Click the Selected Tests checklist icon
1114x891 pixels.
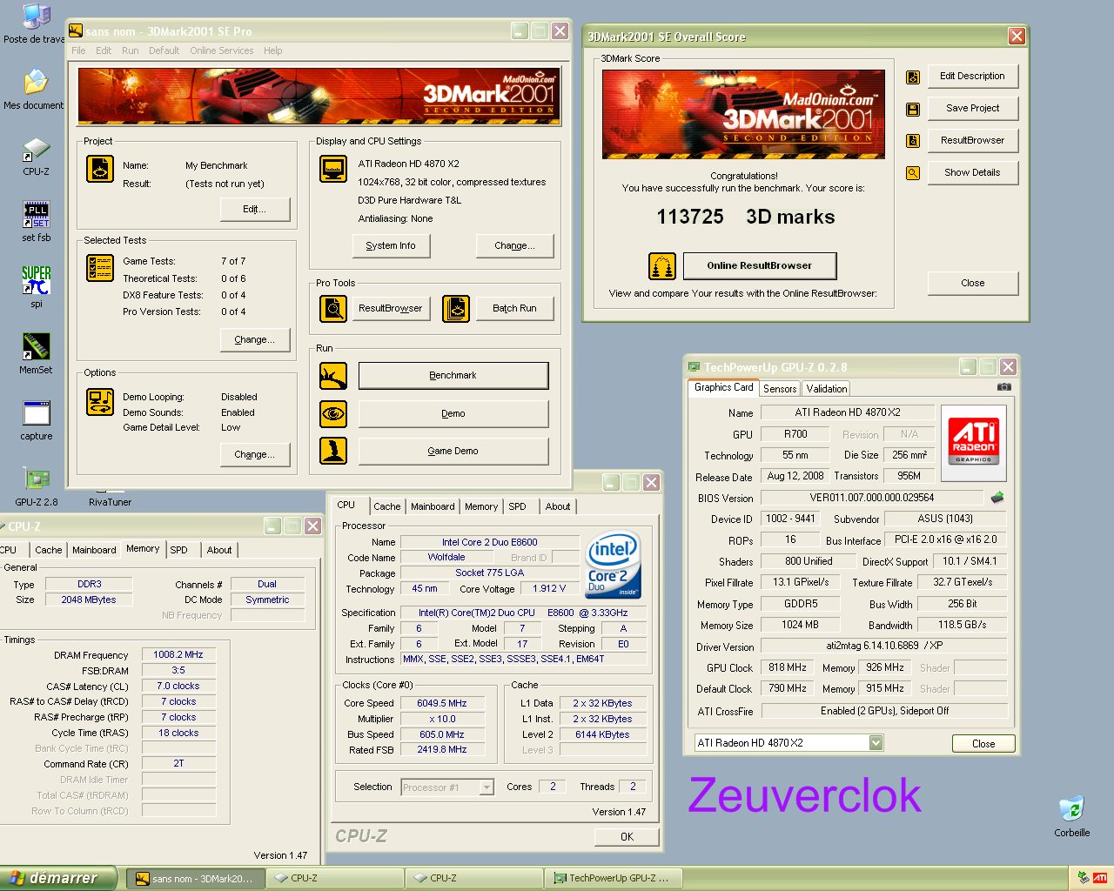100,268
